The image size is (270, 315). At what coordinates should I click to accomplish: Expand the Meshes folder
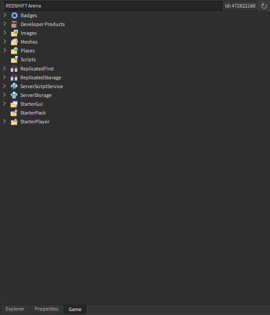pos(5,41)
